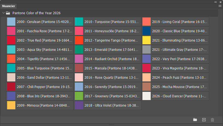The height and width of the screenshot is (126, 223).
Task: Pick the 2015 Marsala swatch
Action: click(79, 68)
